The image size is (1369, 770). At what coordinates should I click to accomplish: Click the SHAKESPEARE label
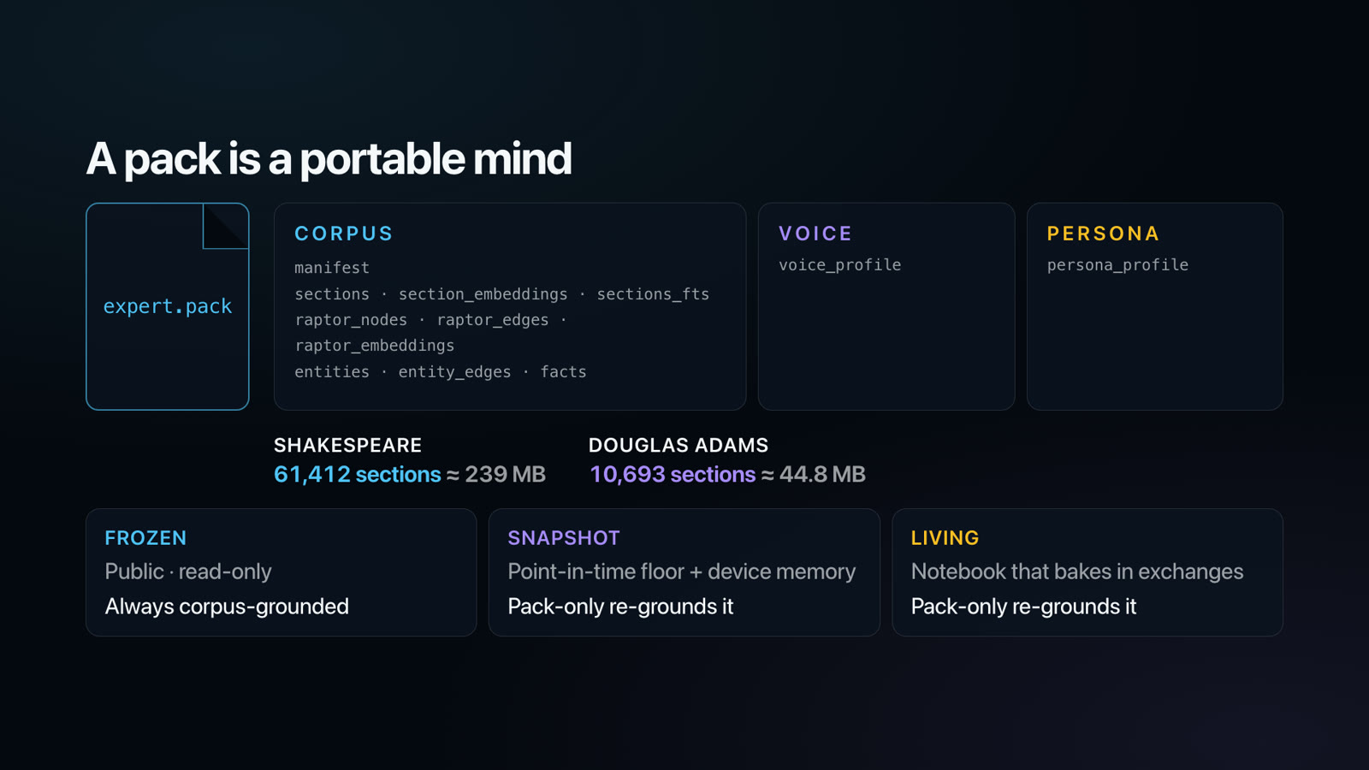click(x=347, y=445)
